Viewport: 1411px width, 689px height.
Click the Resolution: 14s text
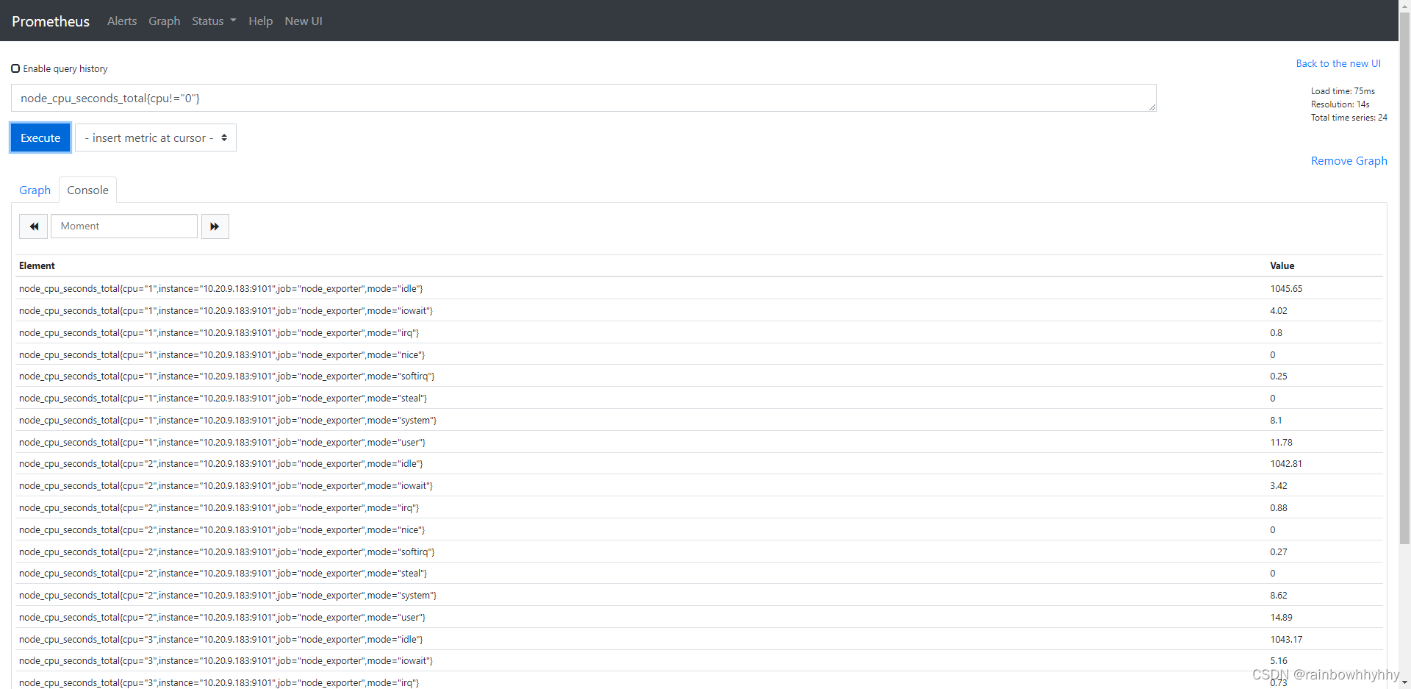pos(1340,104)
